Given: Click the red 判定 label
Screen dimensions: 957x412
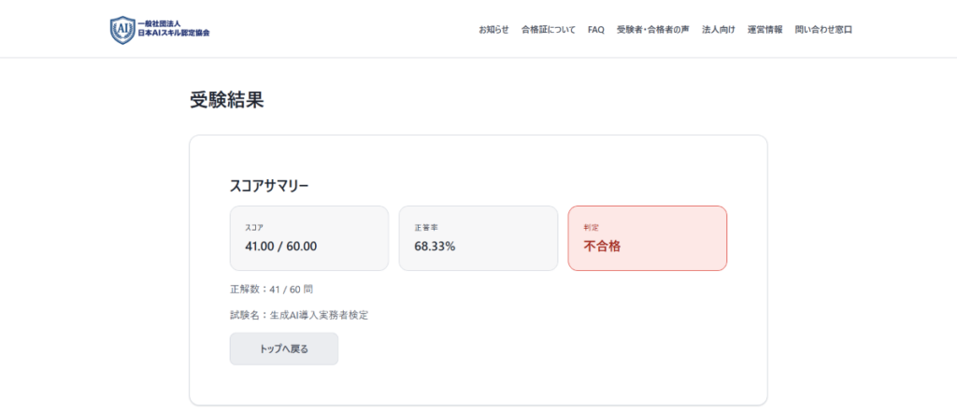Looking at the screenshot, I should pyautogui.click(x=592, y=227).
